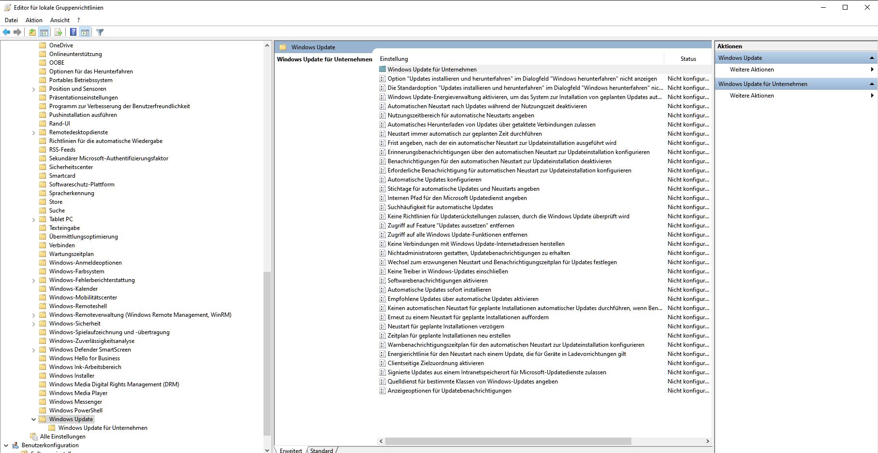Click policy icon for Automatische Updates konfigurieren
The height and width of the screenshot is (453, 878).
pyautogui.click(x=382, y=180)
